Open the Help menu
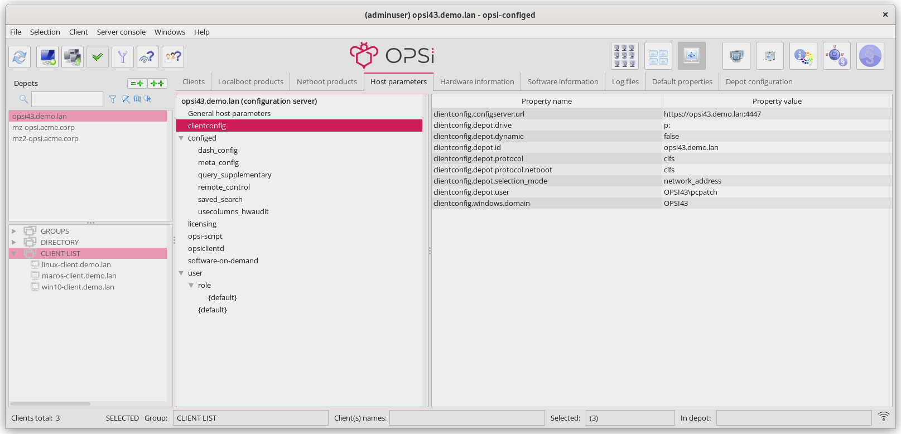 tap(202, 32)
